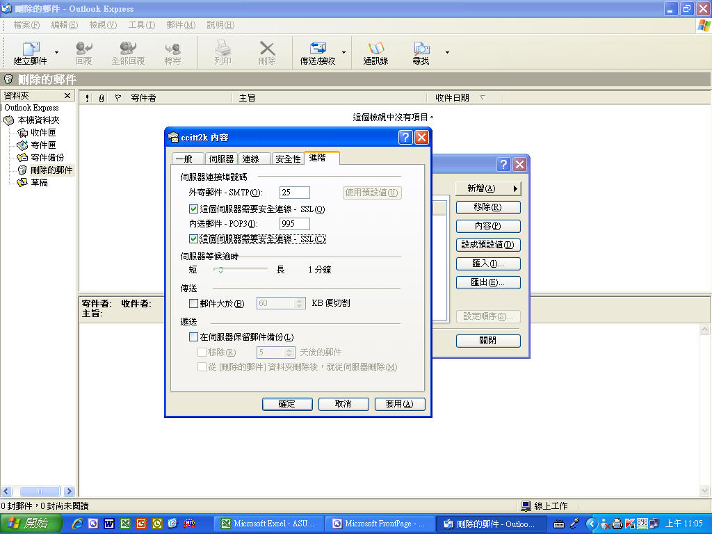This screenshot has width=712, height=534.
Task: Click 匯出(E)... in the accounts window
Action: [x=488, y=282]
